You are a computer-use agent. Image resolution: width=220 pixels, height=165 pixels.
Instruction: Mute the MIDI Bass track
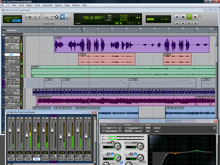(18, 83)
